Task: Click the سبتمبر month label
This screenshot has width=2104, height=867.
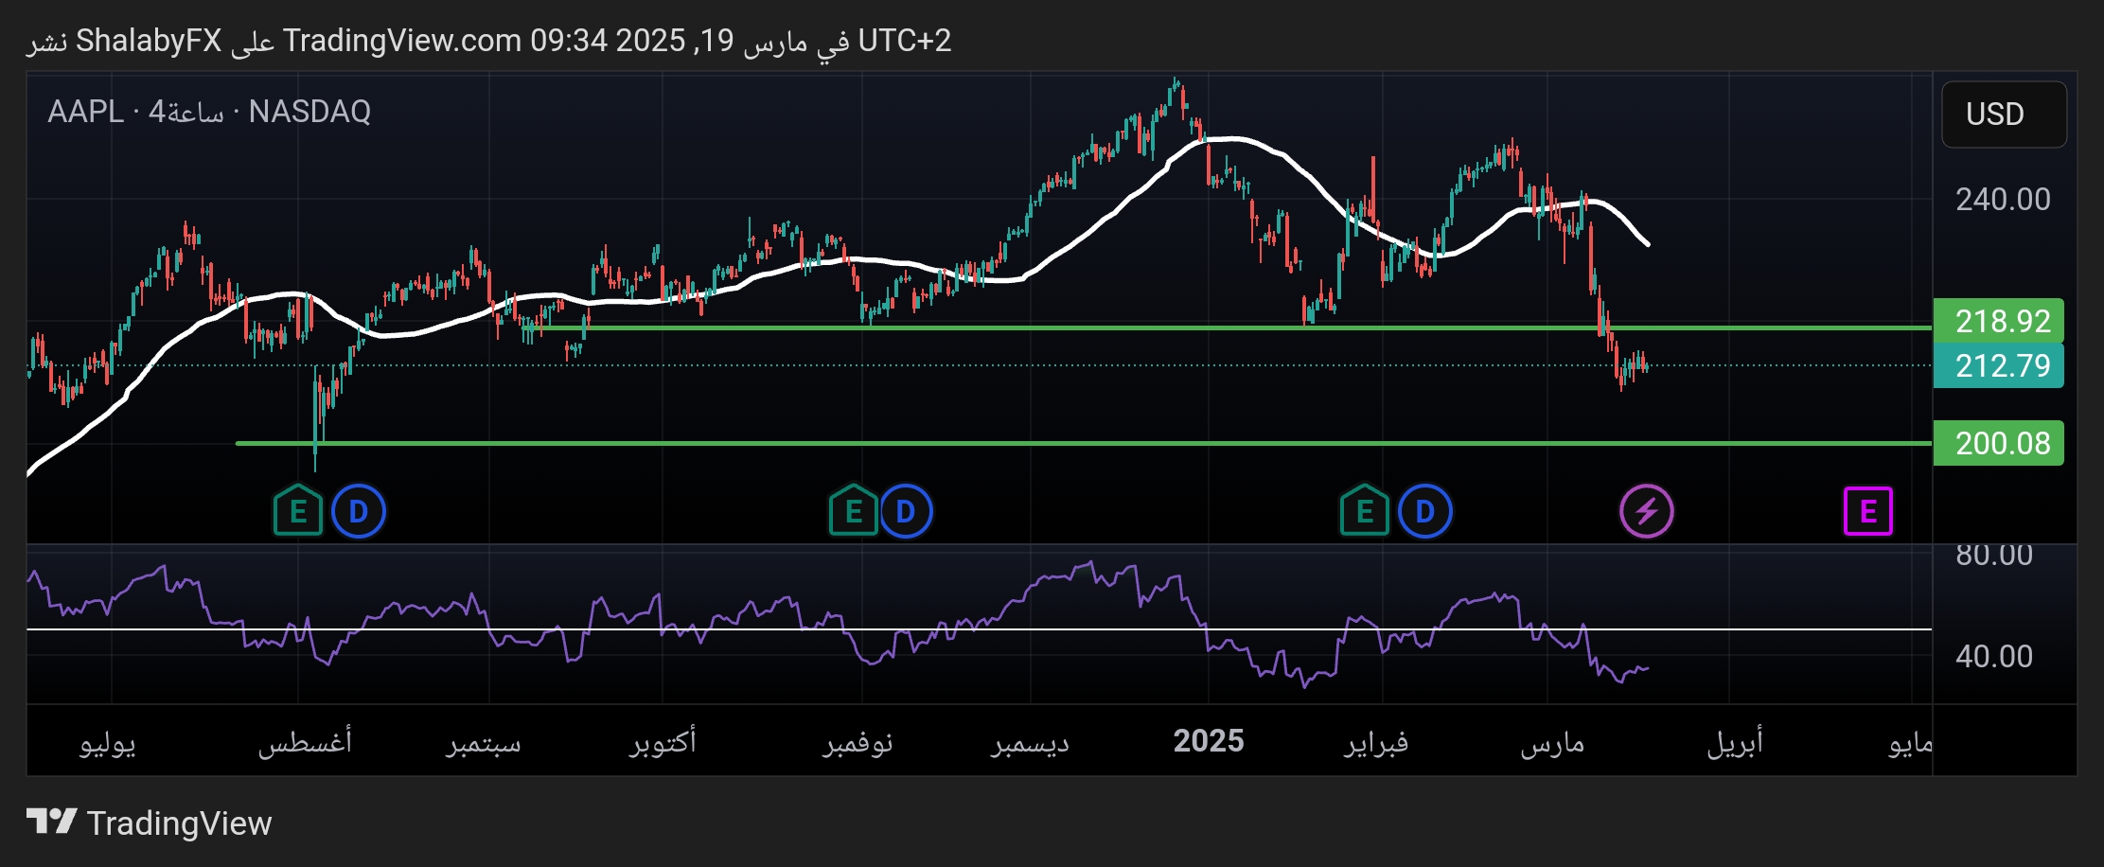Action: pos(484,743)
